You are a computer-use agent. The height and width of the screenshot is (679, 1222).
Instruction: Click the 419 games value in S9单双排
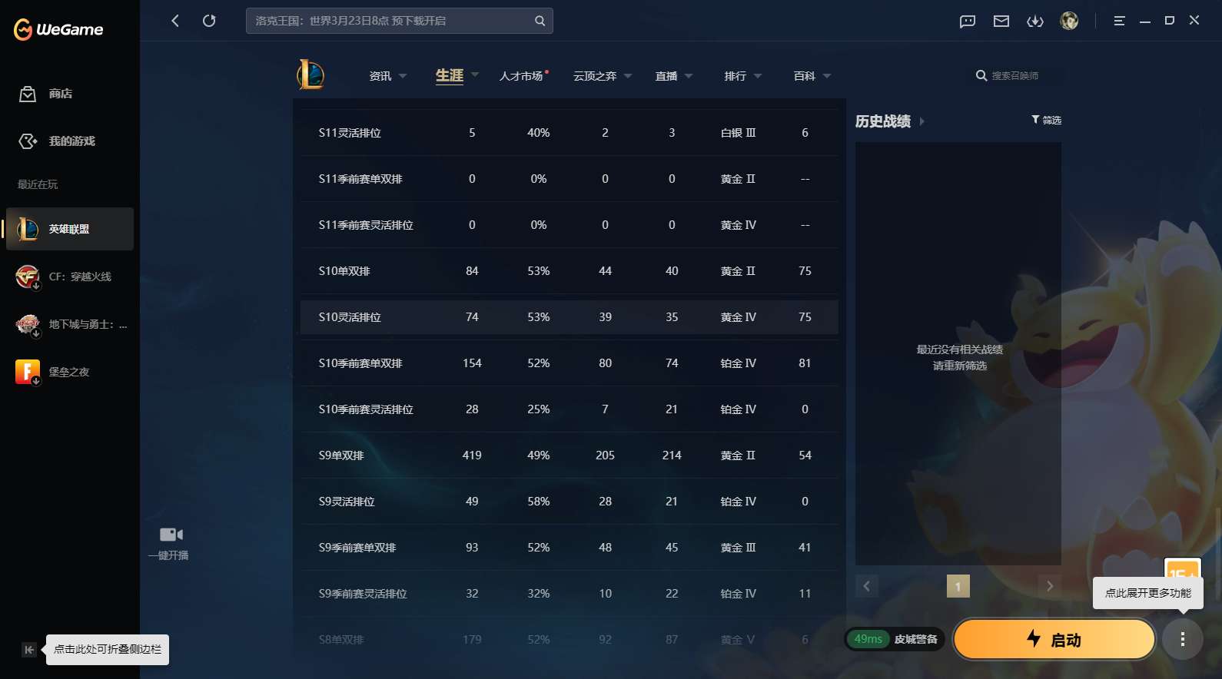pos(472,455)
